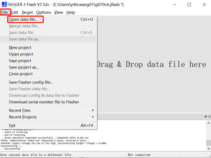Click the J-Flash application icon in title bar
Screen dimensions: 211x158
4,5
